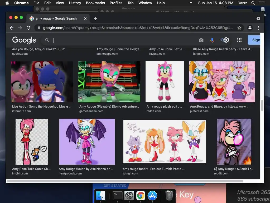Open the Amy, Rouge, and Blaze pinterest image
This screenshot has height=203, width=270.
pyautogui.click(x=222, y=82)
